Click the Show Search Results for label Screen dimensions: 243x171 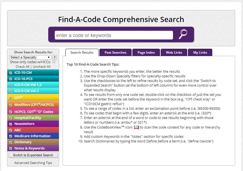[34, 52]
